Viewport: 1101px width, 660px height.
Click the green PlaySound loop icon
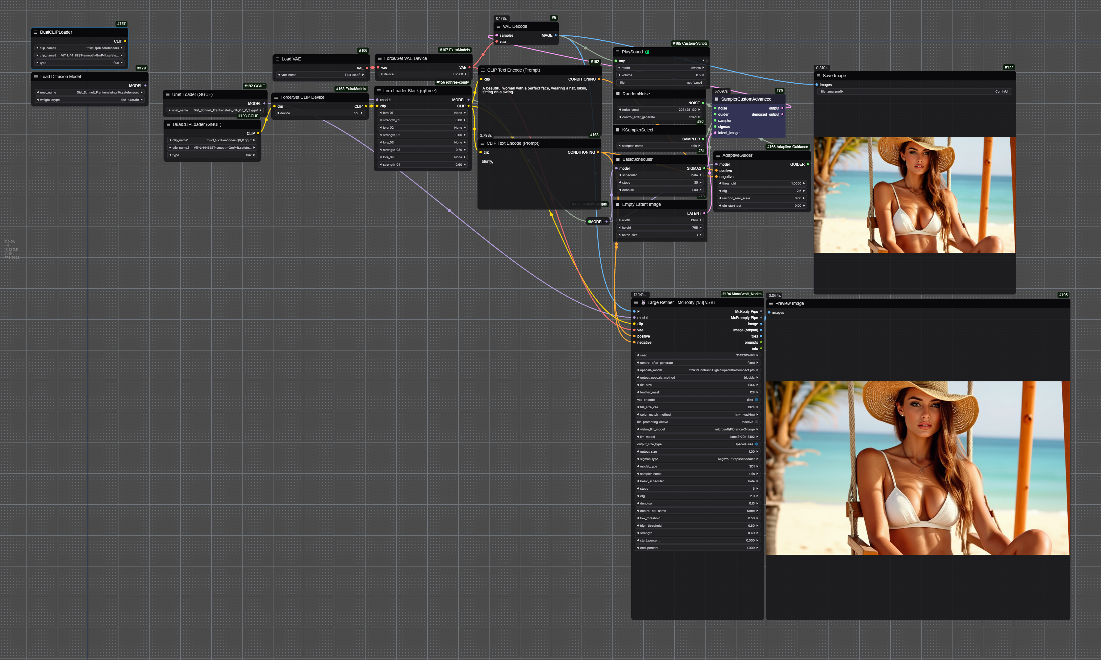(x=647, y=52)
